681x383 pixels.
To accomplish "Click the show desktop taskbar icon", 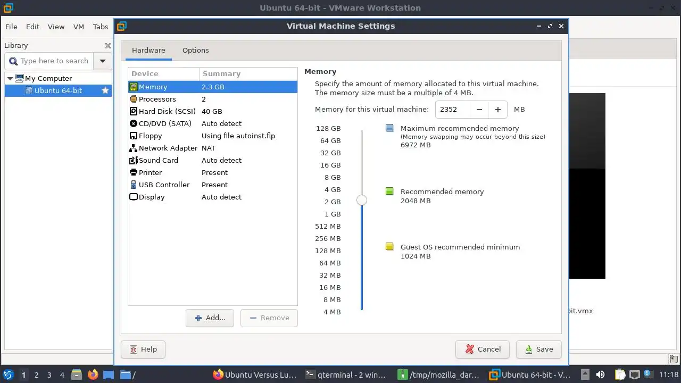I will pos(109,375).
